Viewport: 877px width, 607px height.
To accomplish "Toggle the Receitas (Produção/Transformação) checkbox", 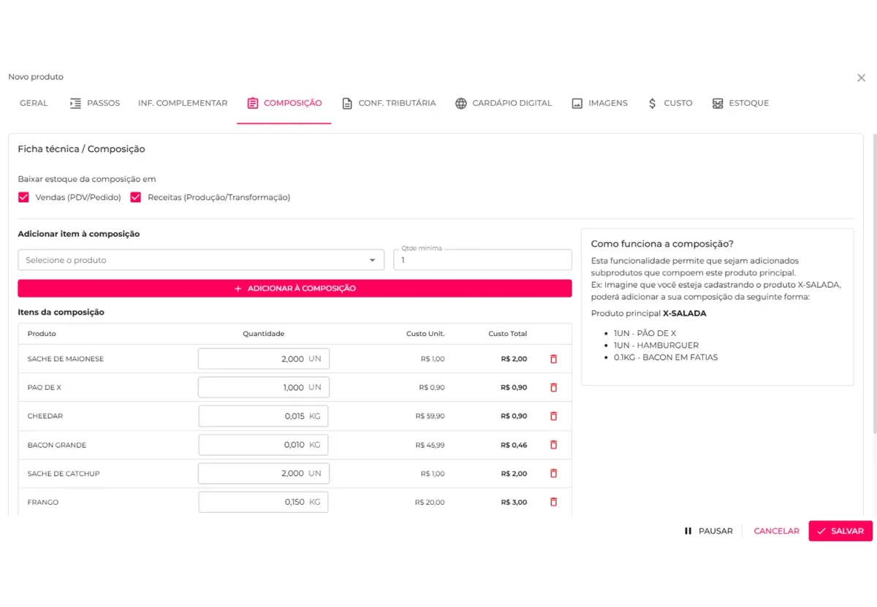I will tap(135, 197).
